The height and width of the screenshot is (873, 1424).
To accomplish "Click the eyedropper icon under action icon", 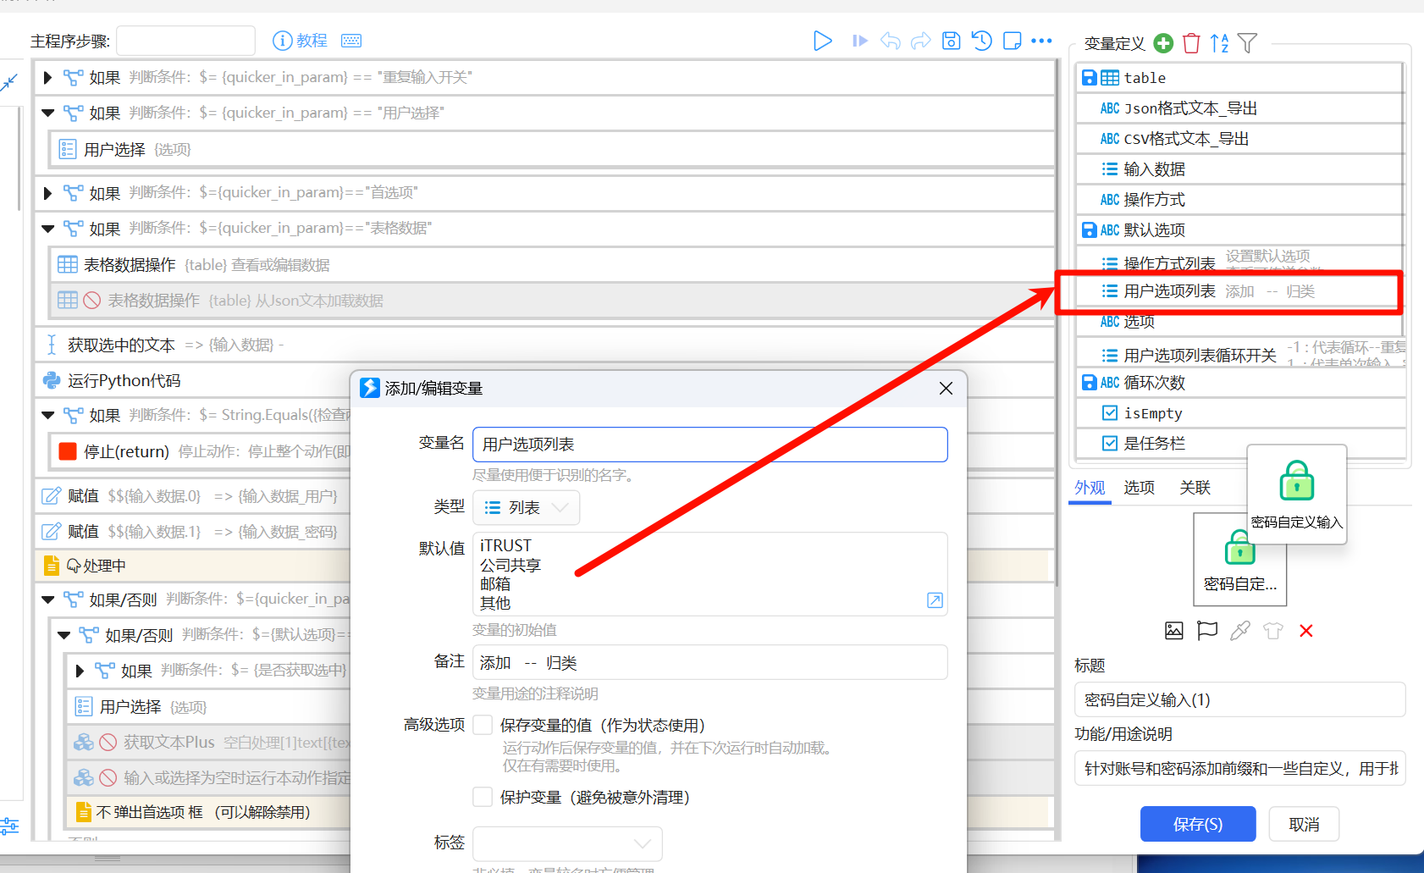I will click(1240, 631).
